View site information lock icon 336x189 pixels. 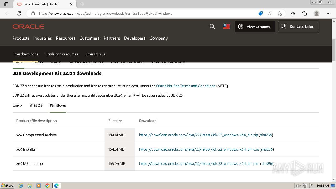(33, 13)
